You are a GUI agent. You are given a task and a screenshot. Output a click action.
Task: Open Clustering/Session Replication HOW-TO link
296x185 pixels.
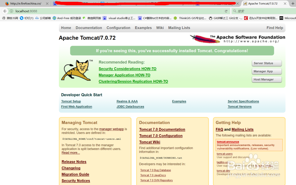pyautogui.click(x=133, y=81)
